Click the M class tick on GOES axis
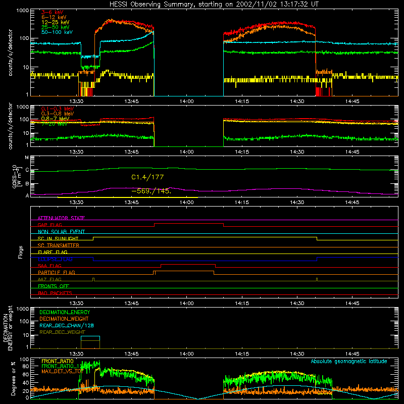 (27, 158)
